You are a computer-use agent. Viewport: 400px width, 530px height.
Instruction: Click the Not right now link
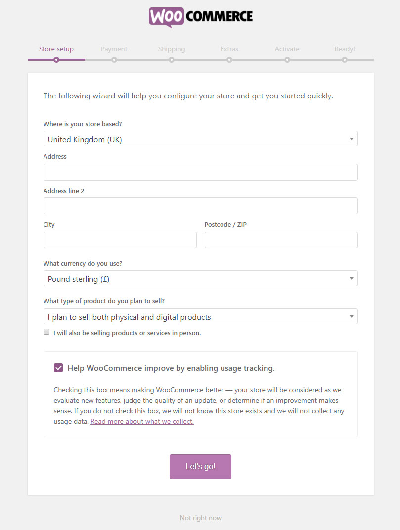(201, 518)
